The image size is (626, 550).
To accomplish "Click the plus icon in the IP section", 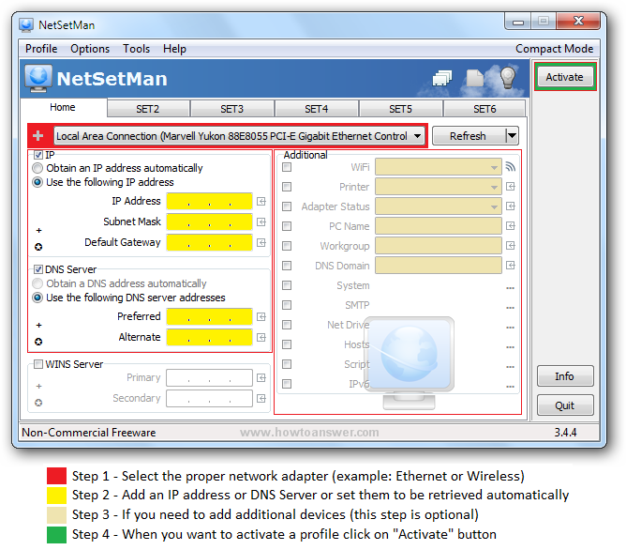I will coord(38,230).
